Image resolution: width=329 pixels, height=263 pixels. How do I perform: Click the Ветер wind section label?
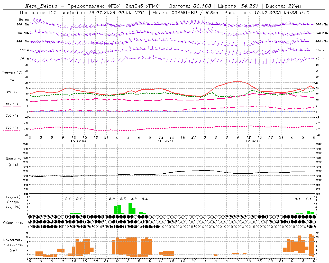click(x=24, y=20)
